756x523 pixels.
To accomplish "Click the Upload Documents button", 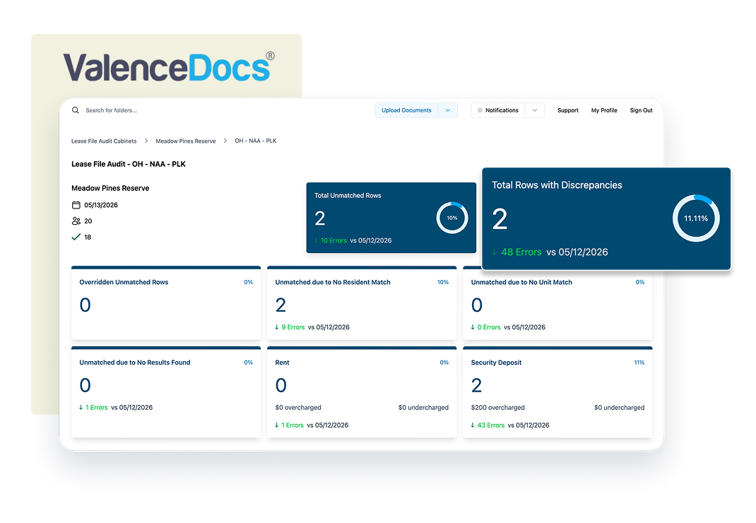I will tap(406, 110).
